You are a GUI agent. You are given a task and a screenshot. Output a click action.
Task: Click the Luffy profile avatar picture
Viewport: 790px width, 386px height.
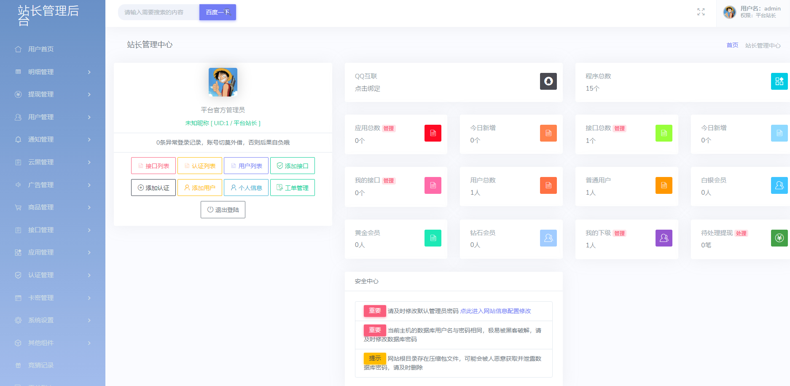pyautogui.click(x=223, y=82)
